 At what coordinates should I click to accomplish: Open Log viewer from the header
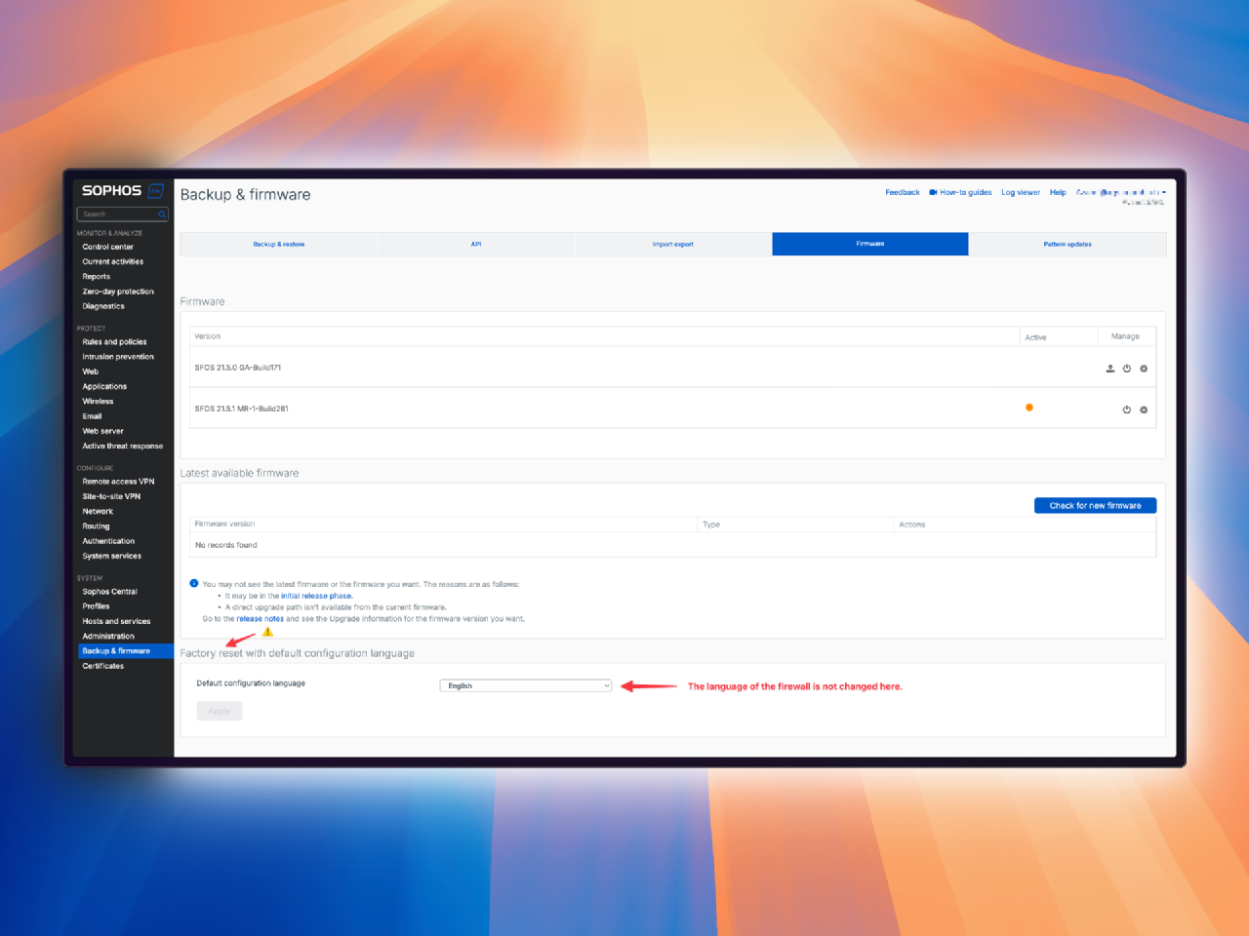pos(1021,192)
